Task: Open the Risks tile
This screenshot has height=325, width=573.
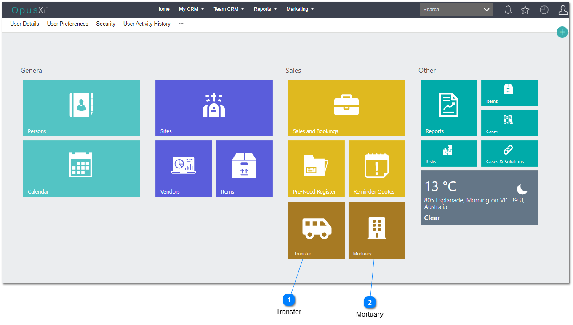Action: coord(449,153)
